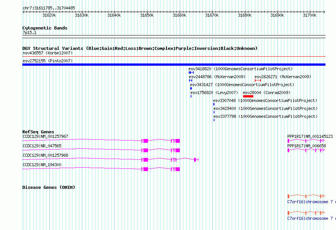Select the 31680k ruler tick label

[x=245, y=15]
